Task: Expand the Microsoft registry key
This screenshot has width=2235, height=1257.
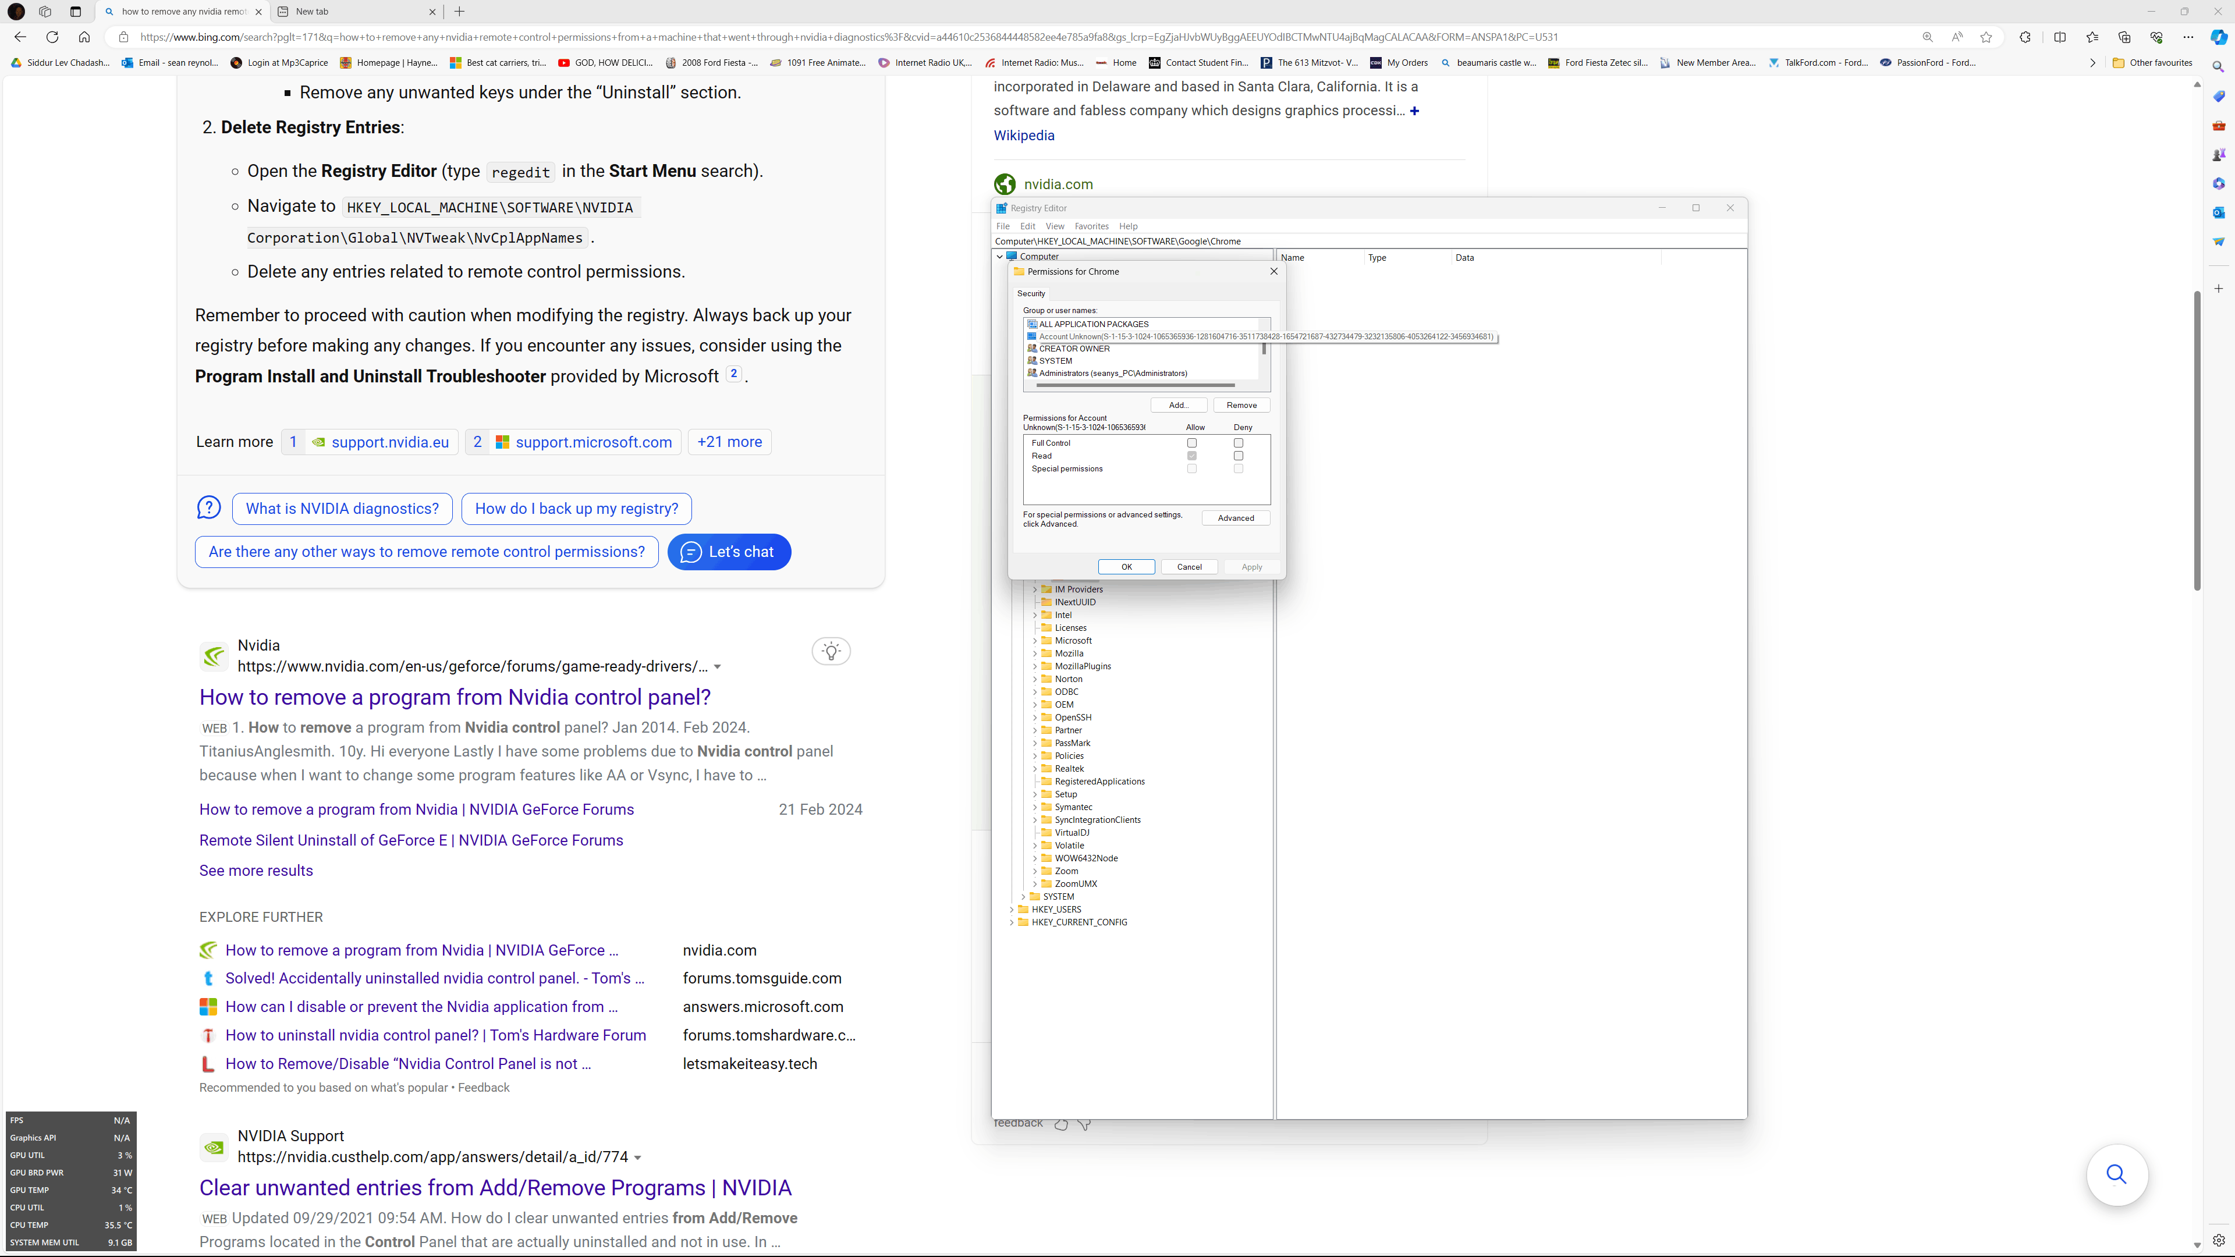Action: 1035,640
